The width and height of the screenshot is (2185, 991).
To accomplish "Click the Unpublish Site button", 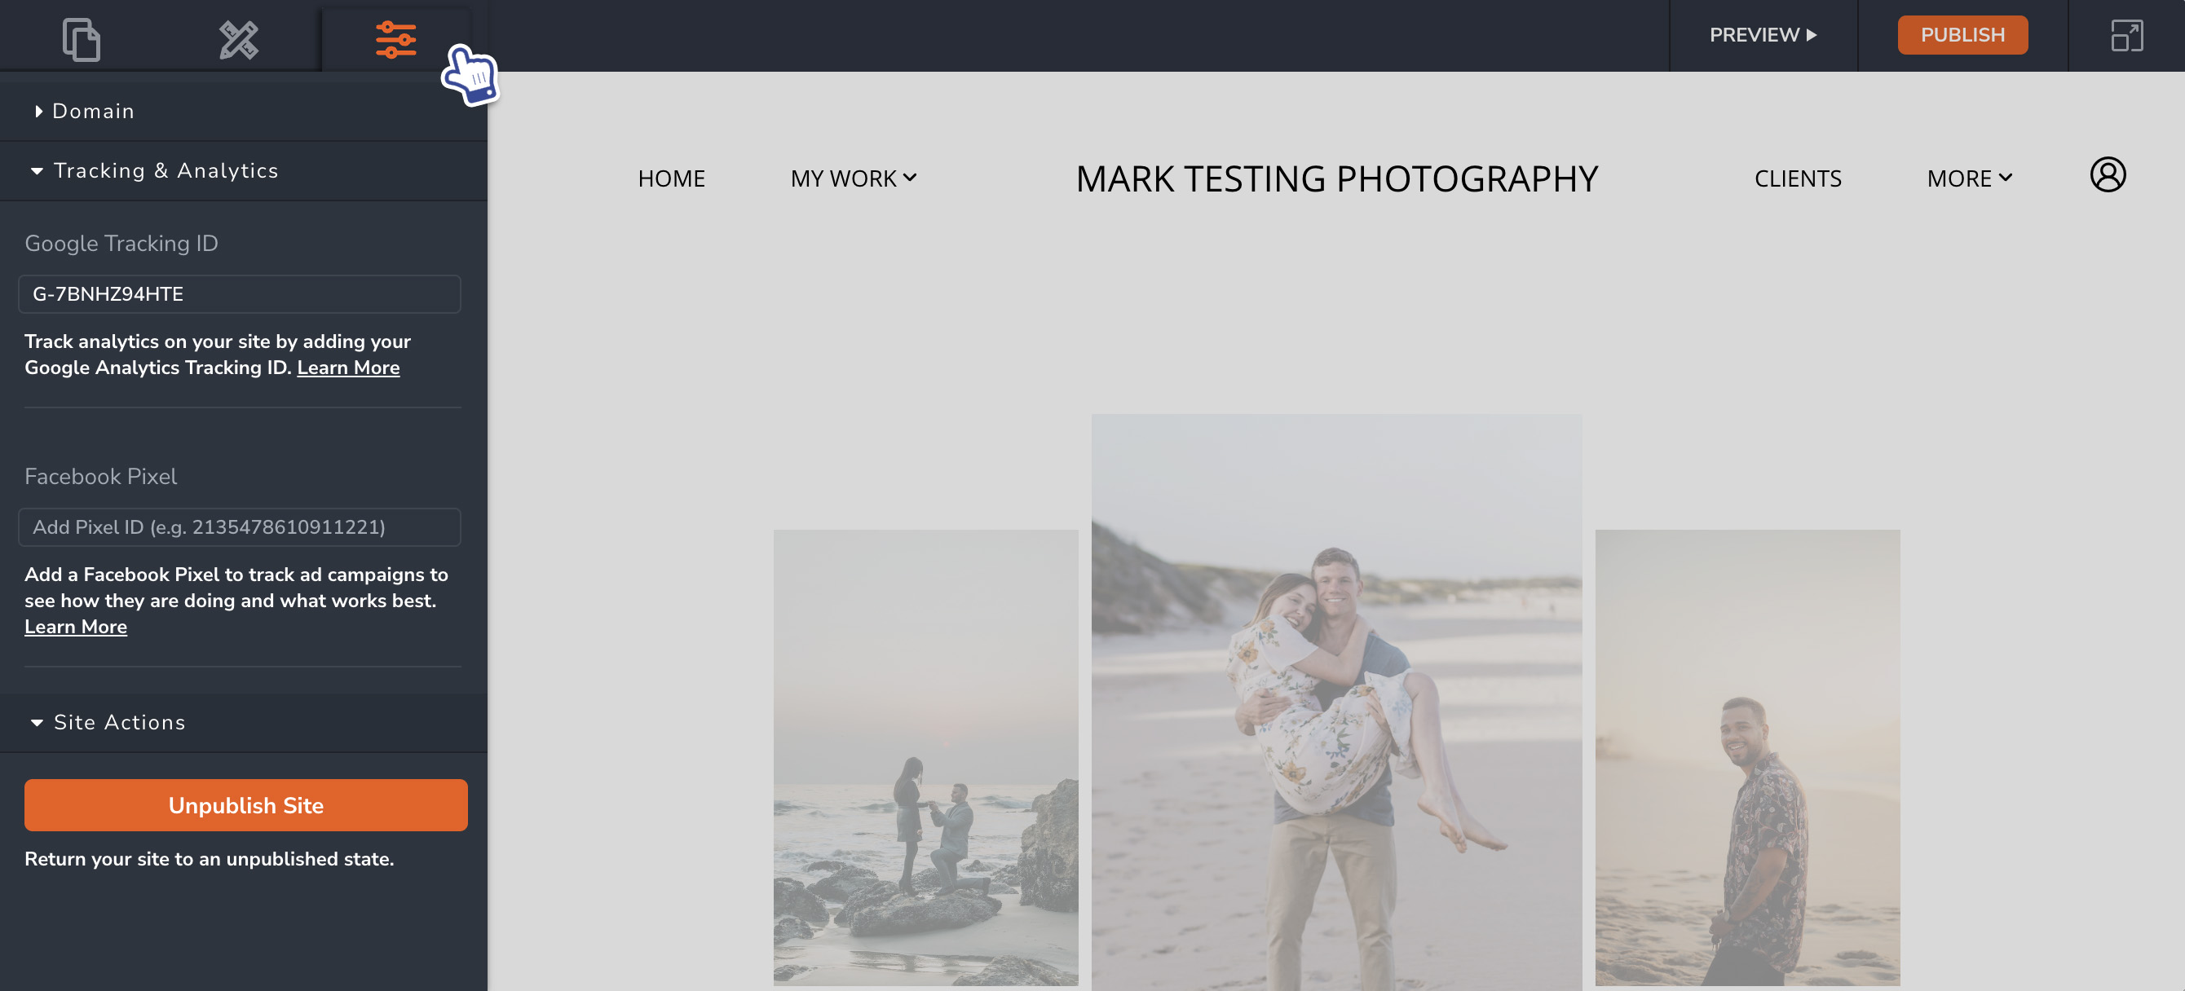I will [x=245, y=806].
